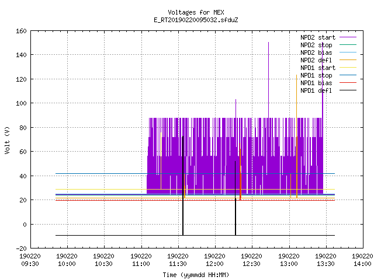The image size is (374, 280).
Task: Click the green NPD2 stop legend line
Action: coord(348,44)
